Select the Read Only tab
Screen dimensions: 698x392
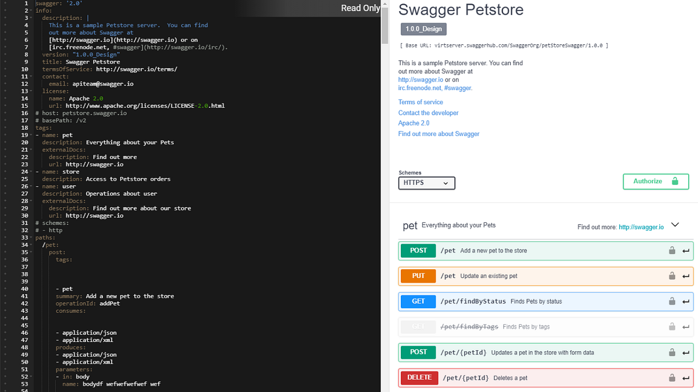pos(360,8)
